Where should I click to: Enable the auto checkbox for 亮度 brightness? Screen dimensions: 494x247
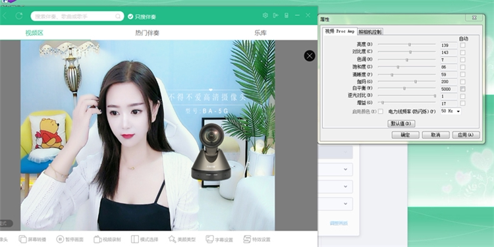tap(462, 45)
